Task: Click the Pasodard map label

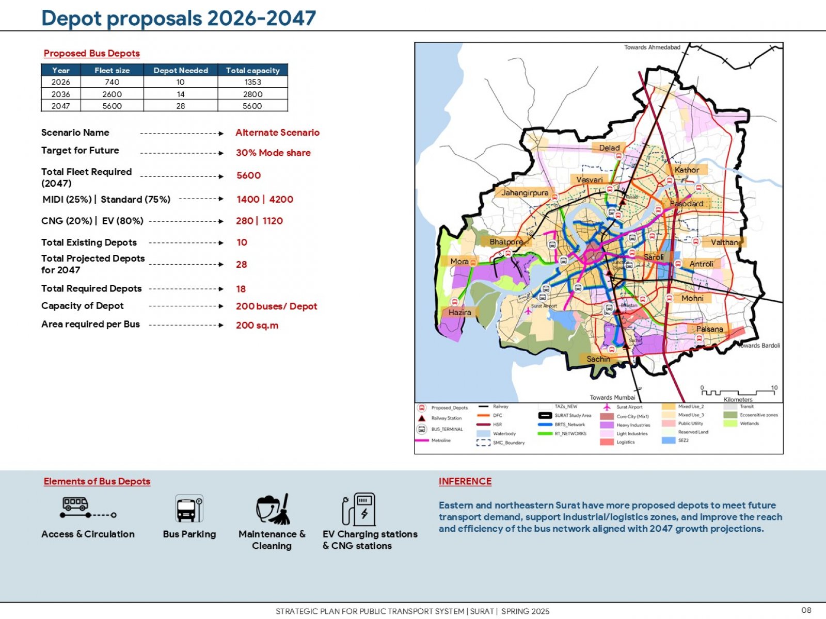Action: [x=687, y=204]
